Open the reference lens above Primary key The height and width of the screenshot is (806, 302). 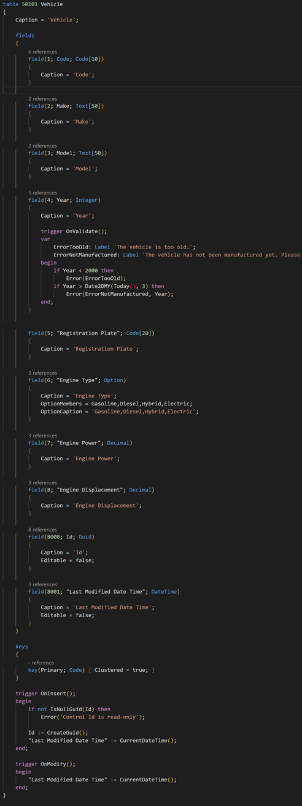[x=41, y=663]
